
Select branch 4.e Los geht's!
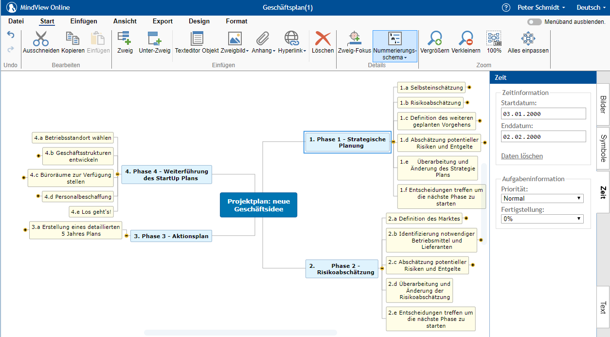(91, 212)
